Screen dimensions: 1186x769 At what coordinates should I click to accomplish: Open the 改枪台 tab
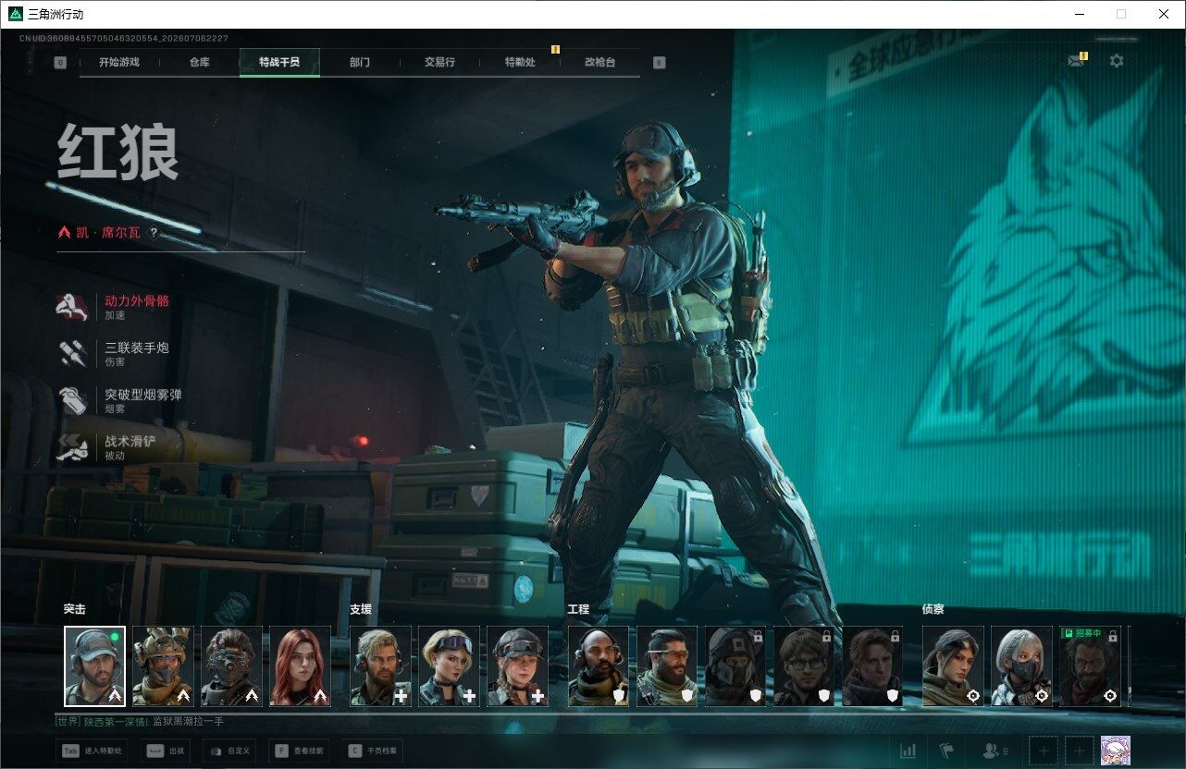pyautogui.click(x=599, y=62)
